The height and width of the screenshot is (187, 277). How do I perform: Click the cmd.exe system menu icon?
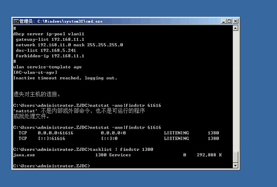click(16, 21)
